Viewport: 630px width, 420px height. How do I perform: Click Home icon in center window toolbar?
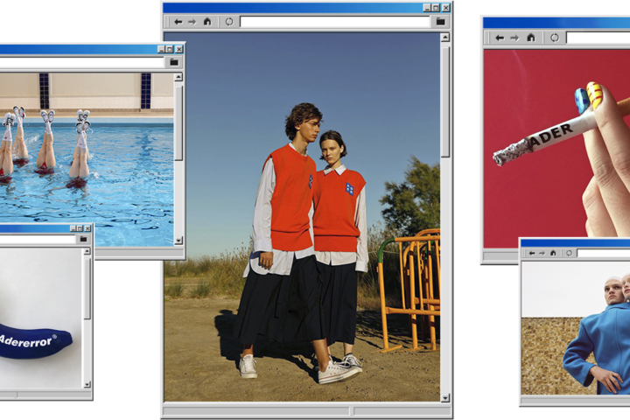click(207, 21)
